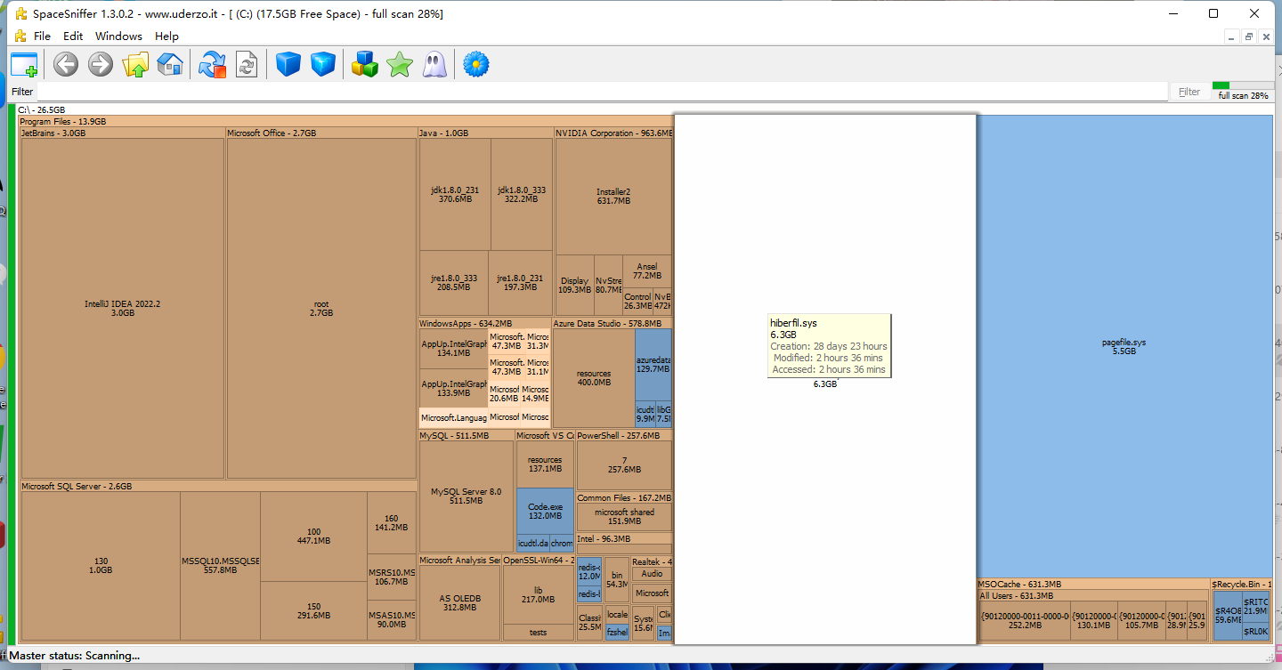Select the AS OLEDB 312.8MB block
The height and width of the screenshot is (670, 1282).
[x=459, y=602]
